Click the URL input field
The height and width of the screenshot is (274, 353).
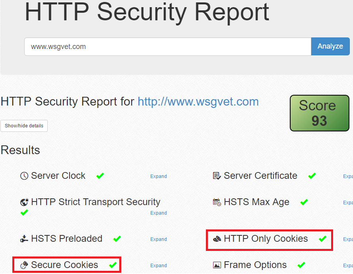tap(167, 47)
